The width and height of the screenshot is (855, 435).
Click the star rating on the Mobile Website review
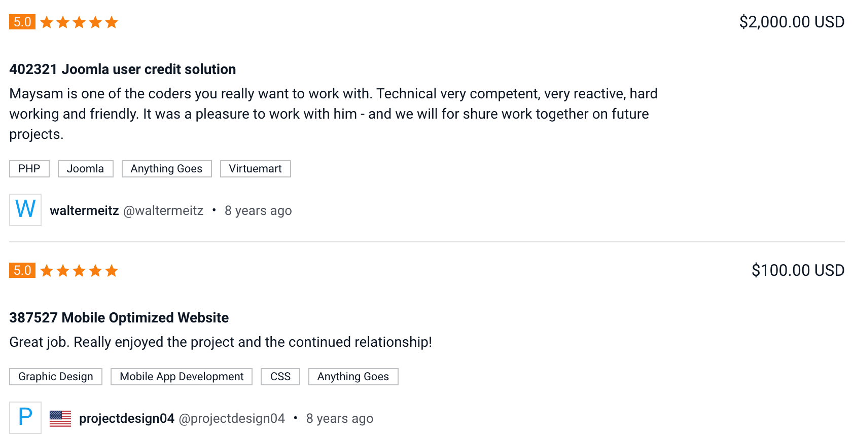[x=79, y=271]
